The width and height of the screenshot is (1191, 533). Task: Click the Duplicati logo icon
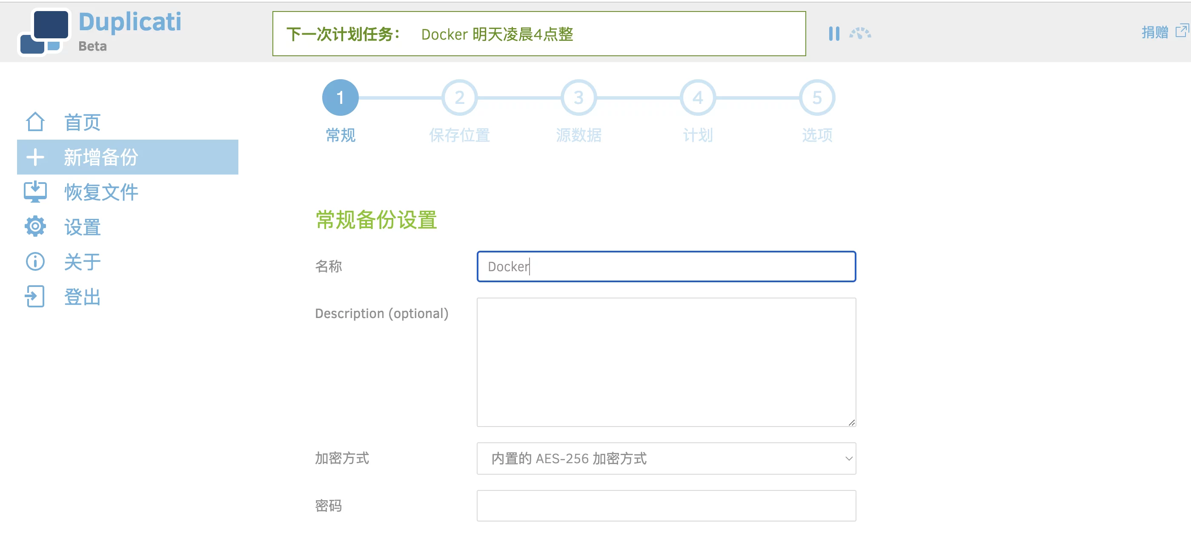[x=44, y=32]
